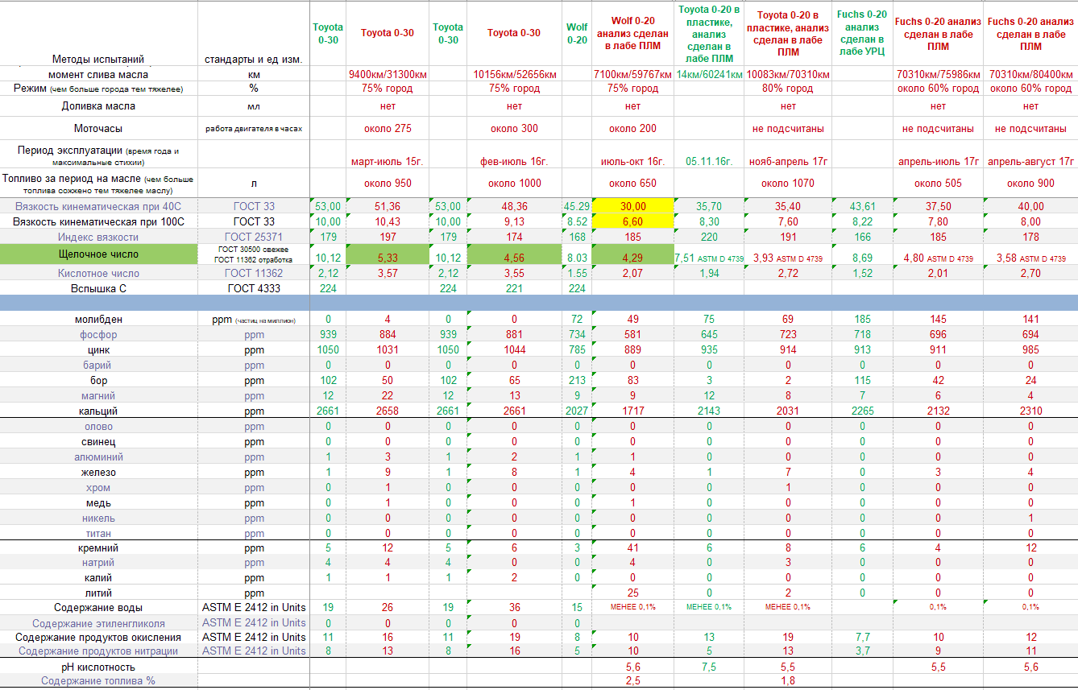
Task: Select the viscosity cell '51,36'
Action: tap(388, 207)
